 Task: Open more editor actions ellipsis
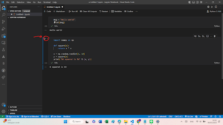tap(220, 7)
